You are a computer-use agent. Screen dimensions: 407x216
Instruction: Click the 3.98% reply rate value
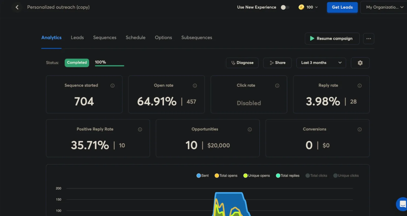[323, 102]
